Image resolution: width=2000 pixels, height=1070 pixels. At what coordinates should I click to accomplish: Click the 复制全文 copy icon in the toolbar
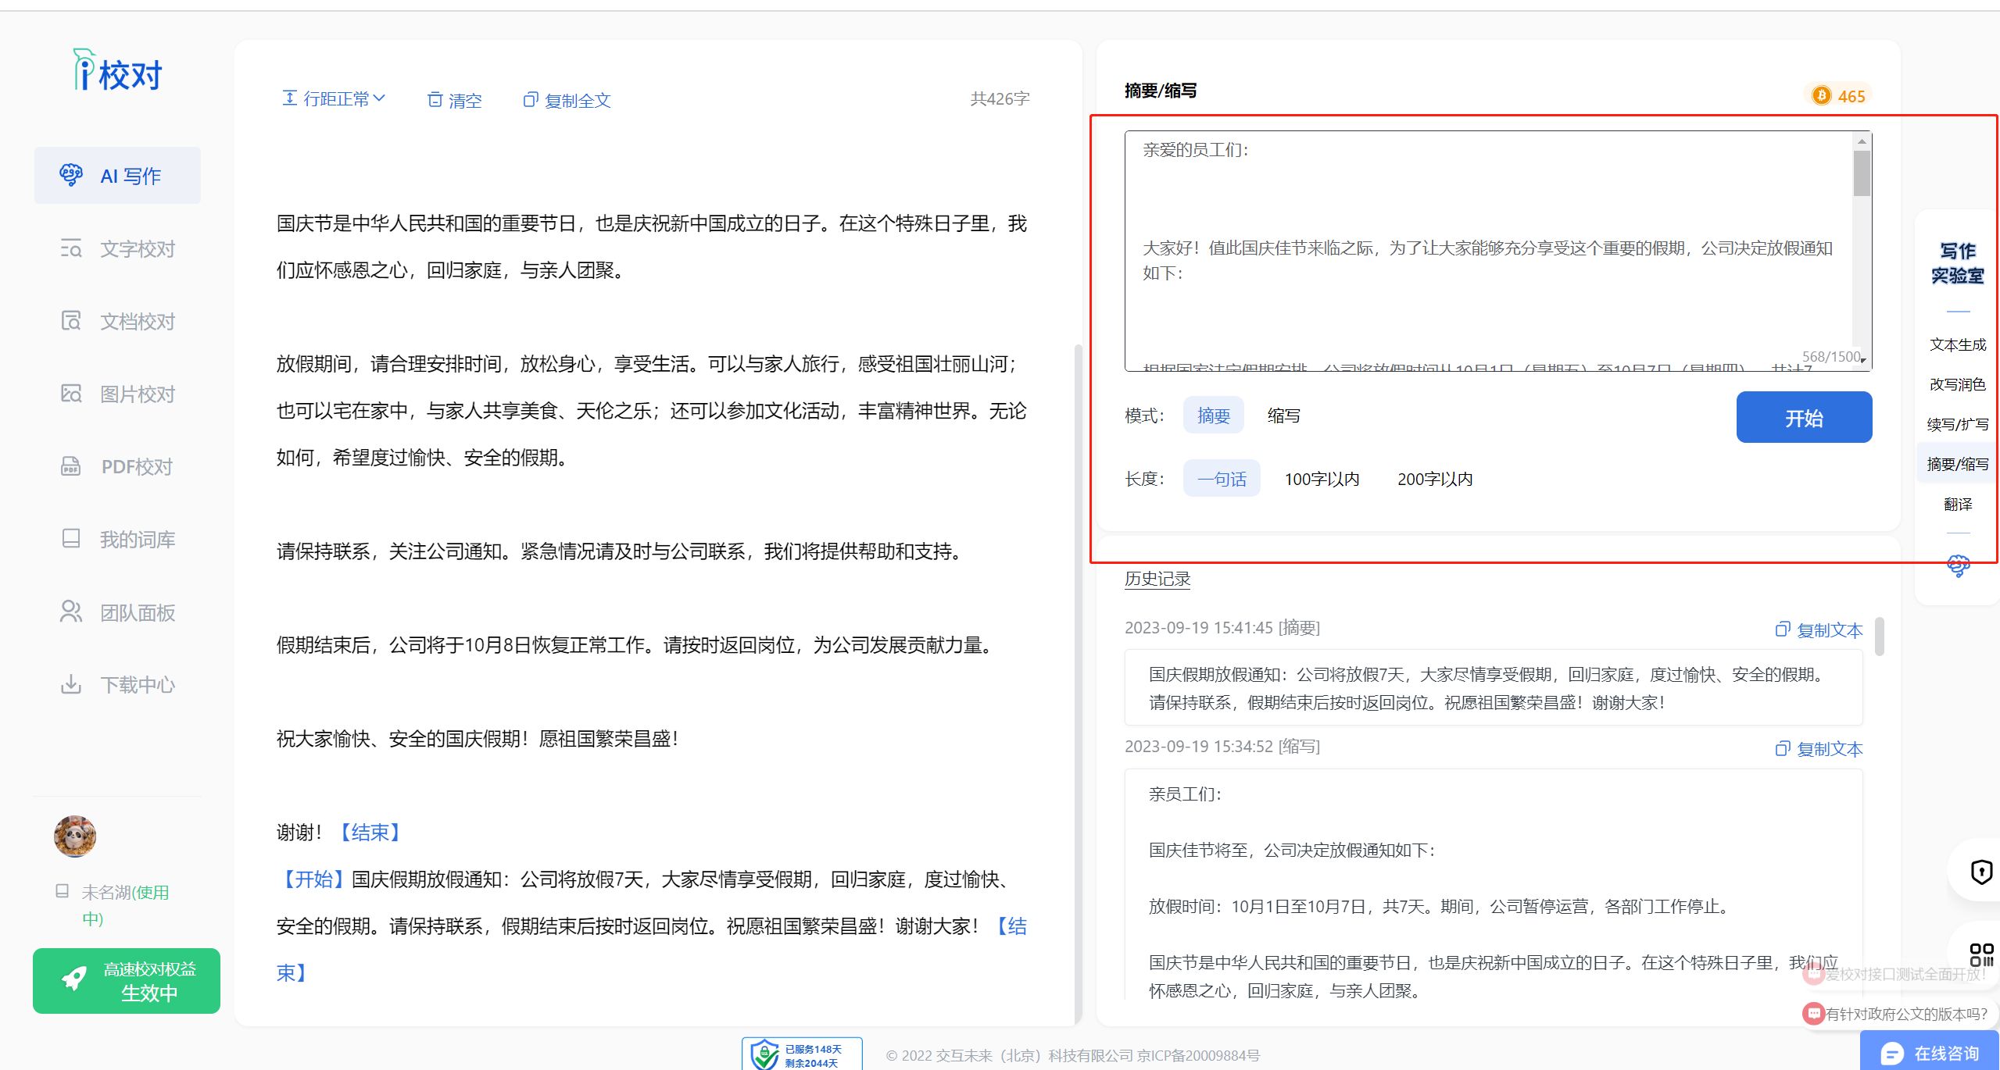click(x=531, y=100)
